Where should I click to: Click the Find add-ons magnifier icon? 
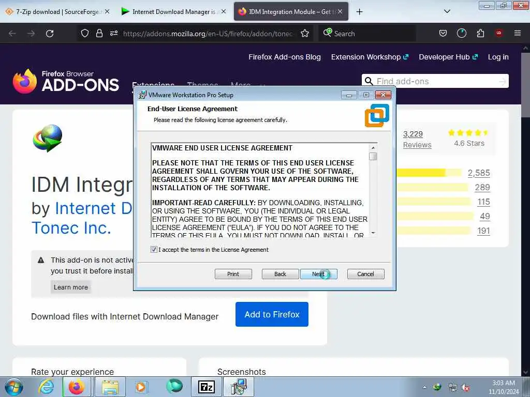click(369, 81)
